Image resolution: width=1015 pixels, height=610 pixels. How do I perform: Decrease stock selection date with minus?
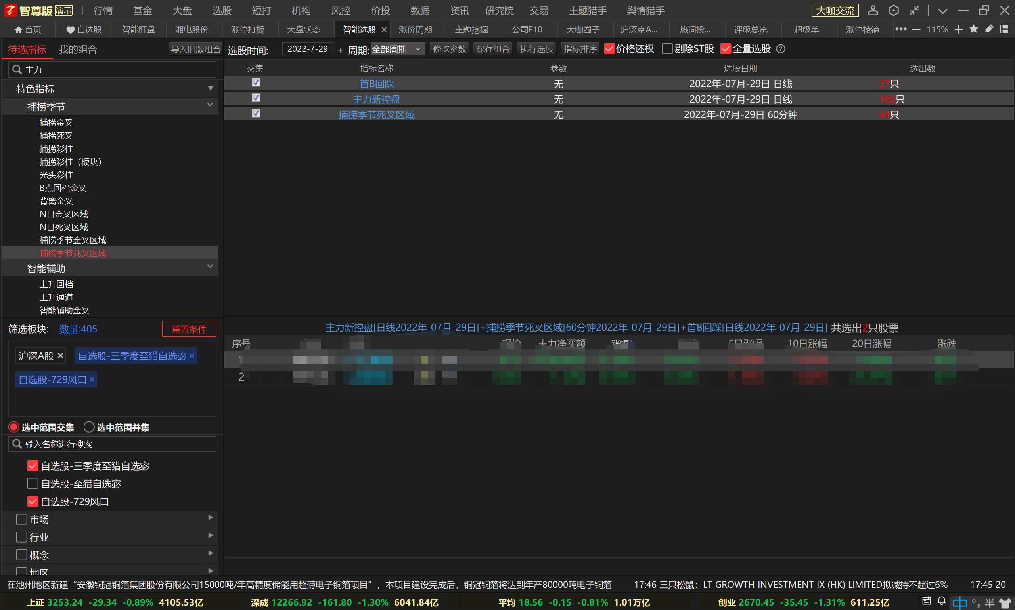[275, 50]
